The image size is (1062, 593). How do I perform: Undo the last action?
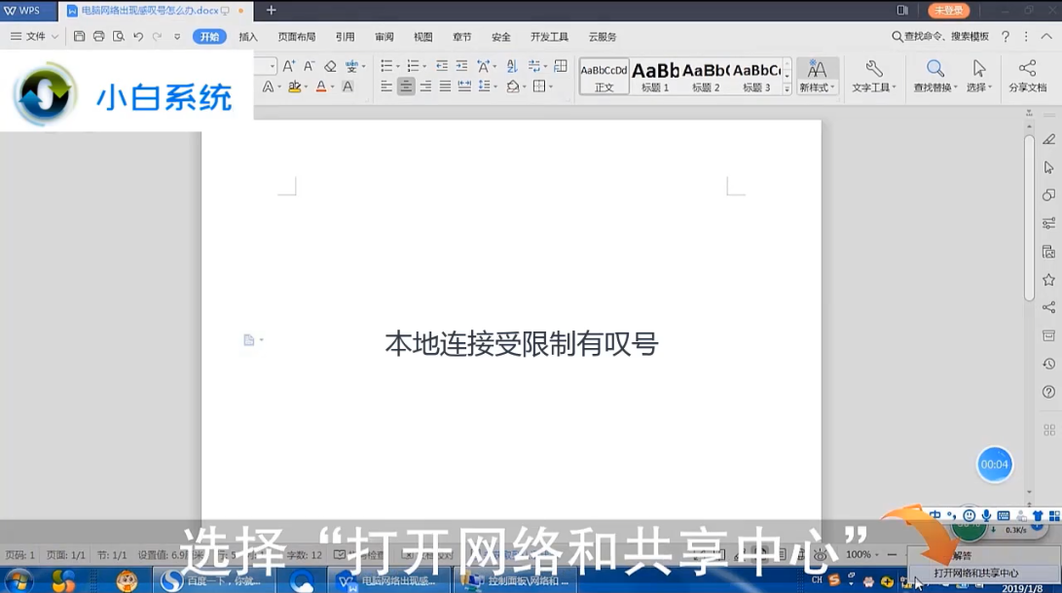pyautogui.click(x=138, y=37)
